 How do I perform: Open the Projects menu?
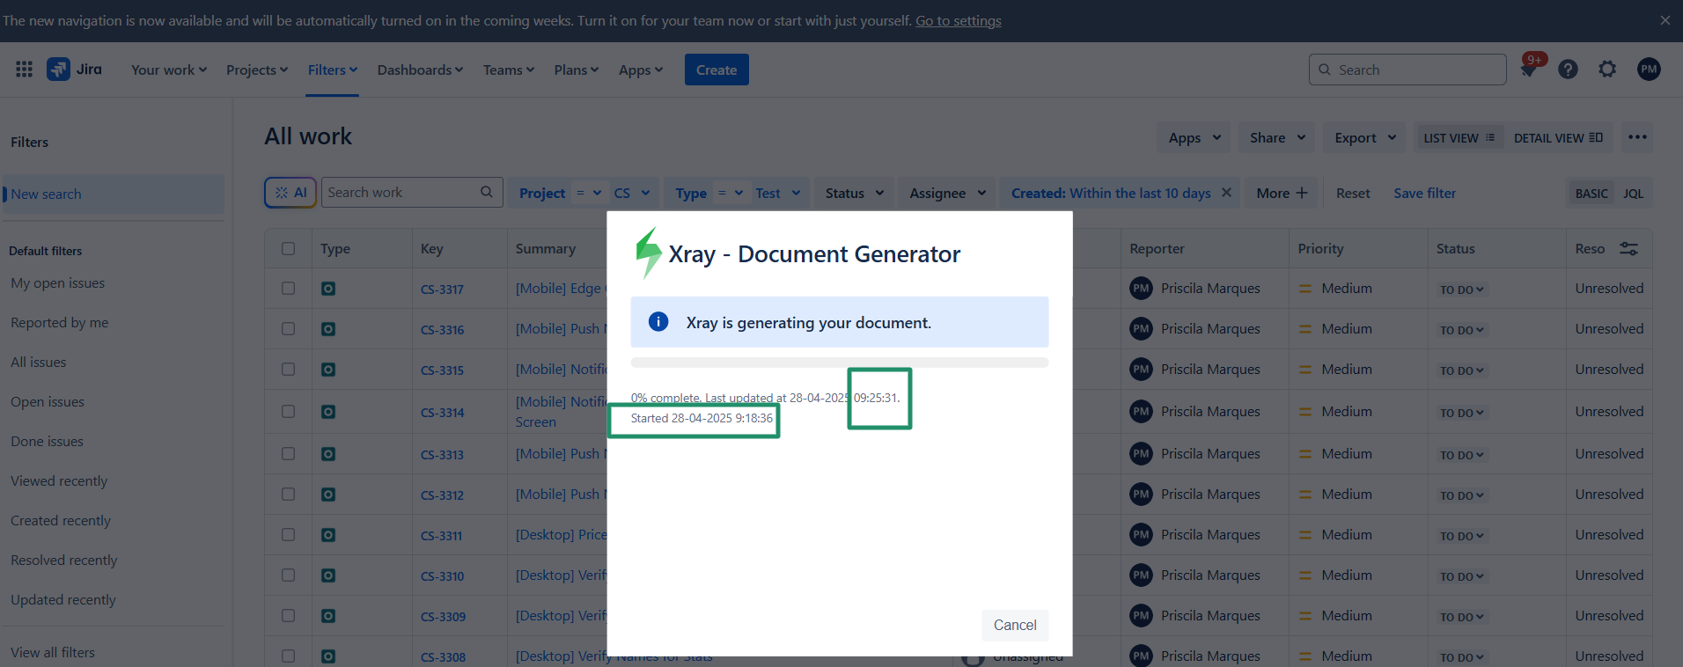coord(257,70)
